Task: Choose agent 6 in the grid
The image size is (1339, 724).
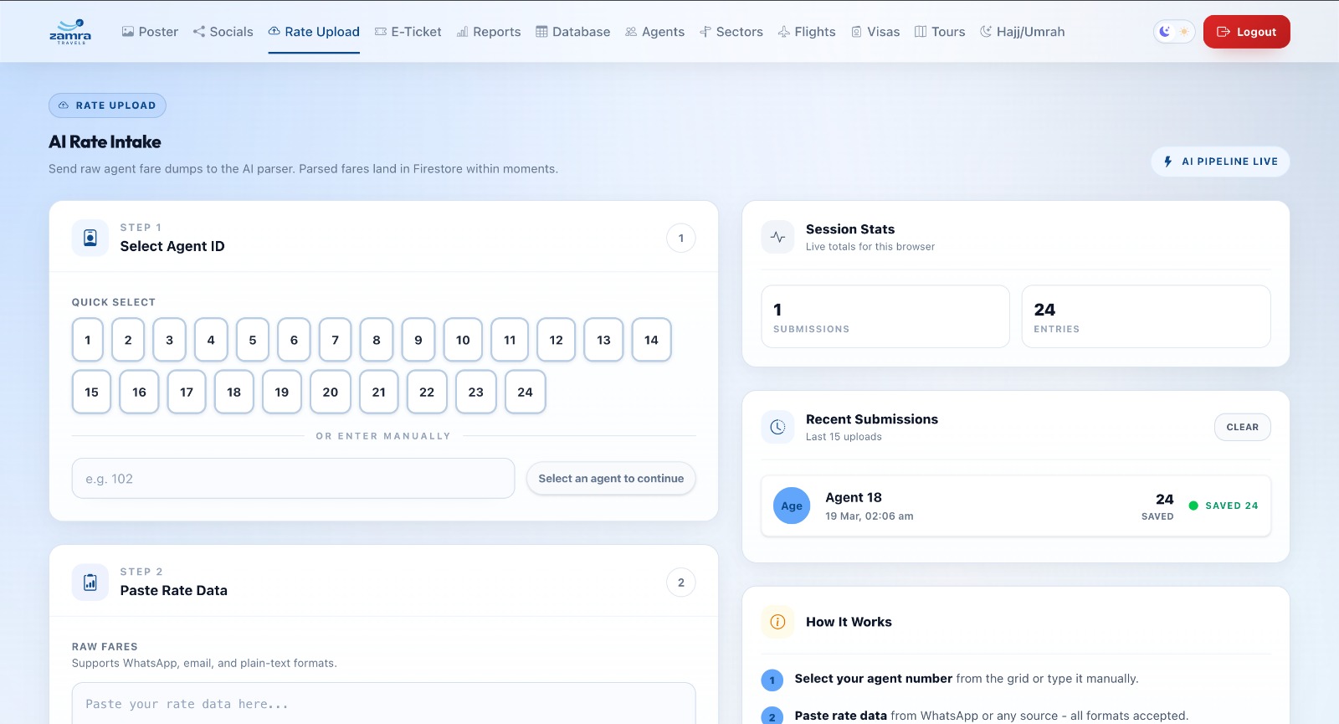Action: tap(294, 340)
